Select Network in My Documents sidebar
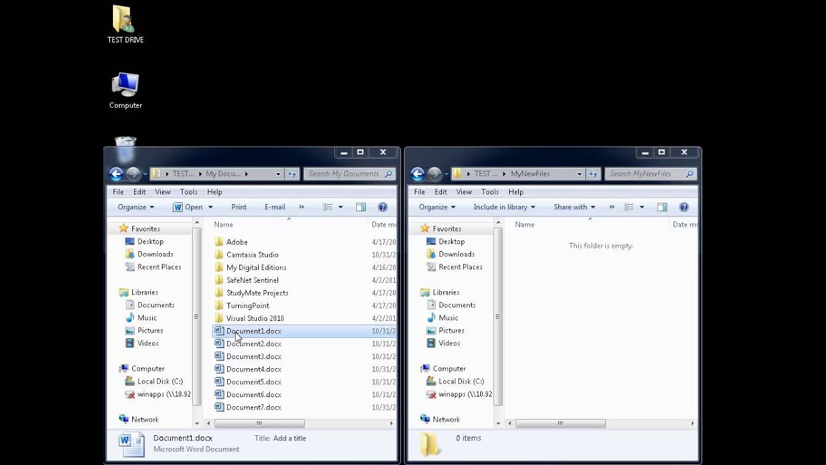The width and height of the screenshot is (826, 465). tap(145, 420)
